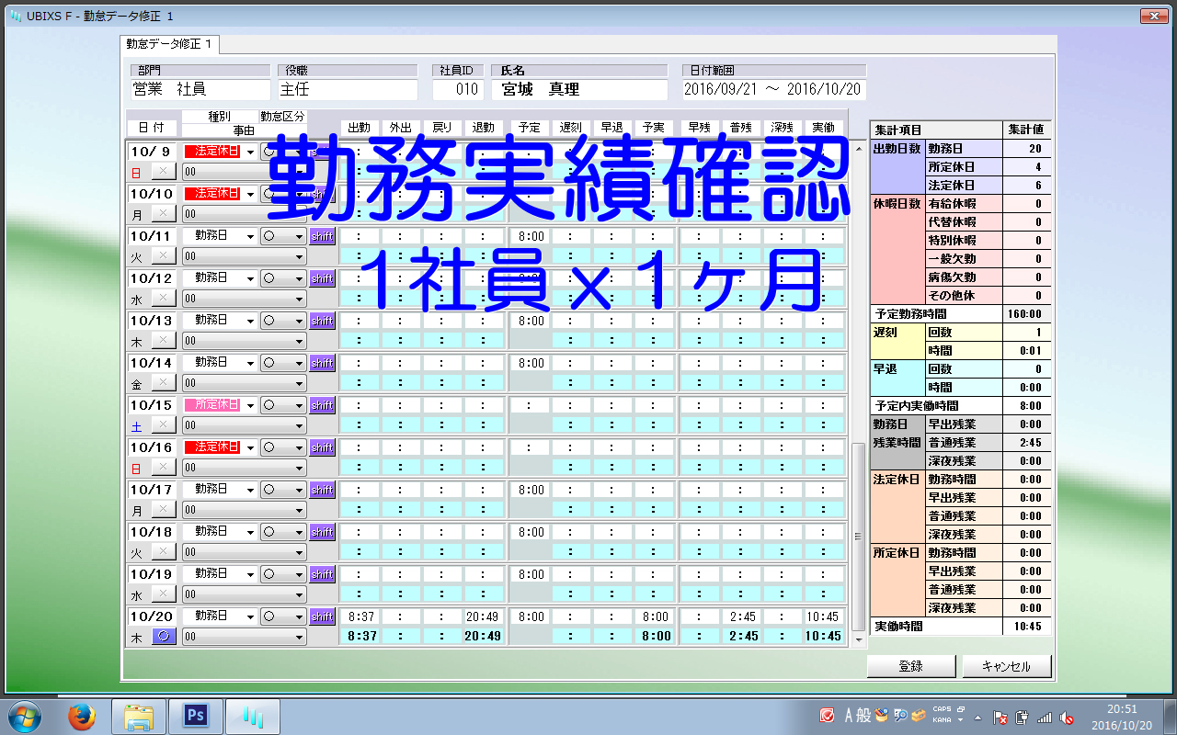Click the attendance list vertical scrollbar thumb
Screen dimensions: 1177x735
(858, 537)
